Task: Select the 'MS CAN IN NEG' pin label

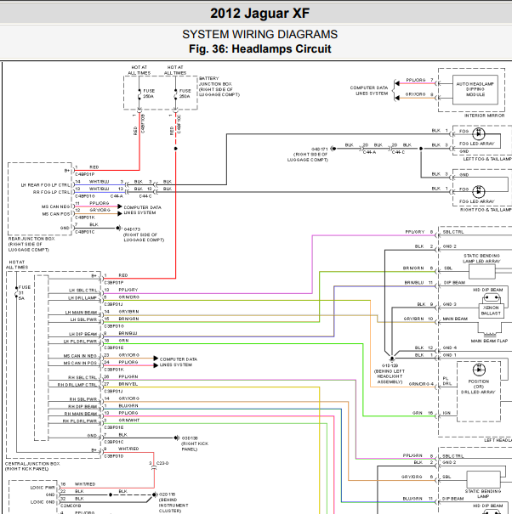Action: tap(80, 356)
